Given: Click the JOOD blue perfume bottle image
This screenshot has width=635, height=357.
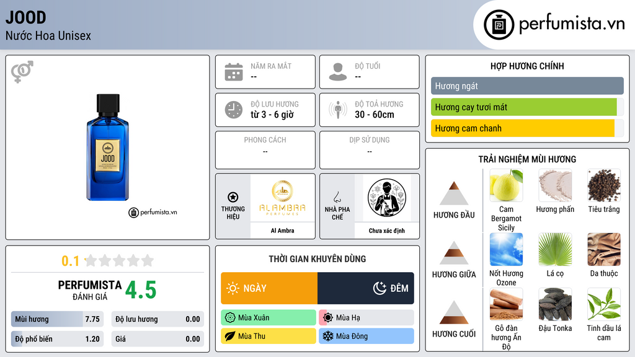Looking at the screenshot, I should 107,148.
